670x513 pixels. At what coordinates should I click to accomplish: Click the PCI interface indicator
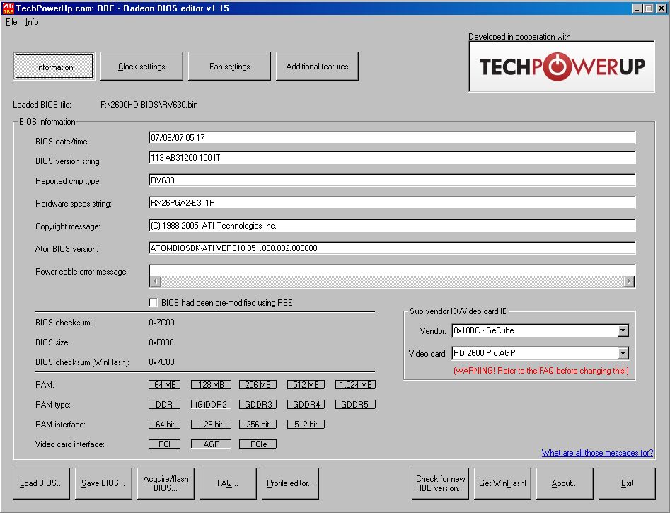[x=165, y=444]
